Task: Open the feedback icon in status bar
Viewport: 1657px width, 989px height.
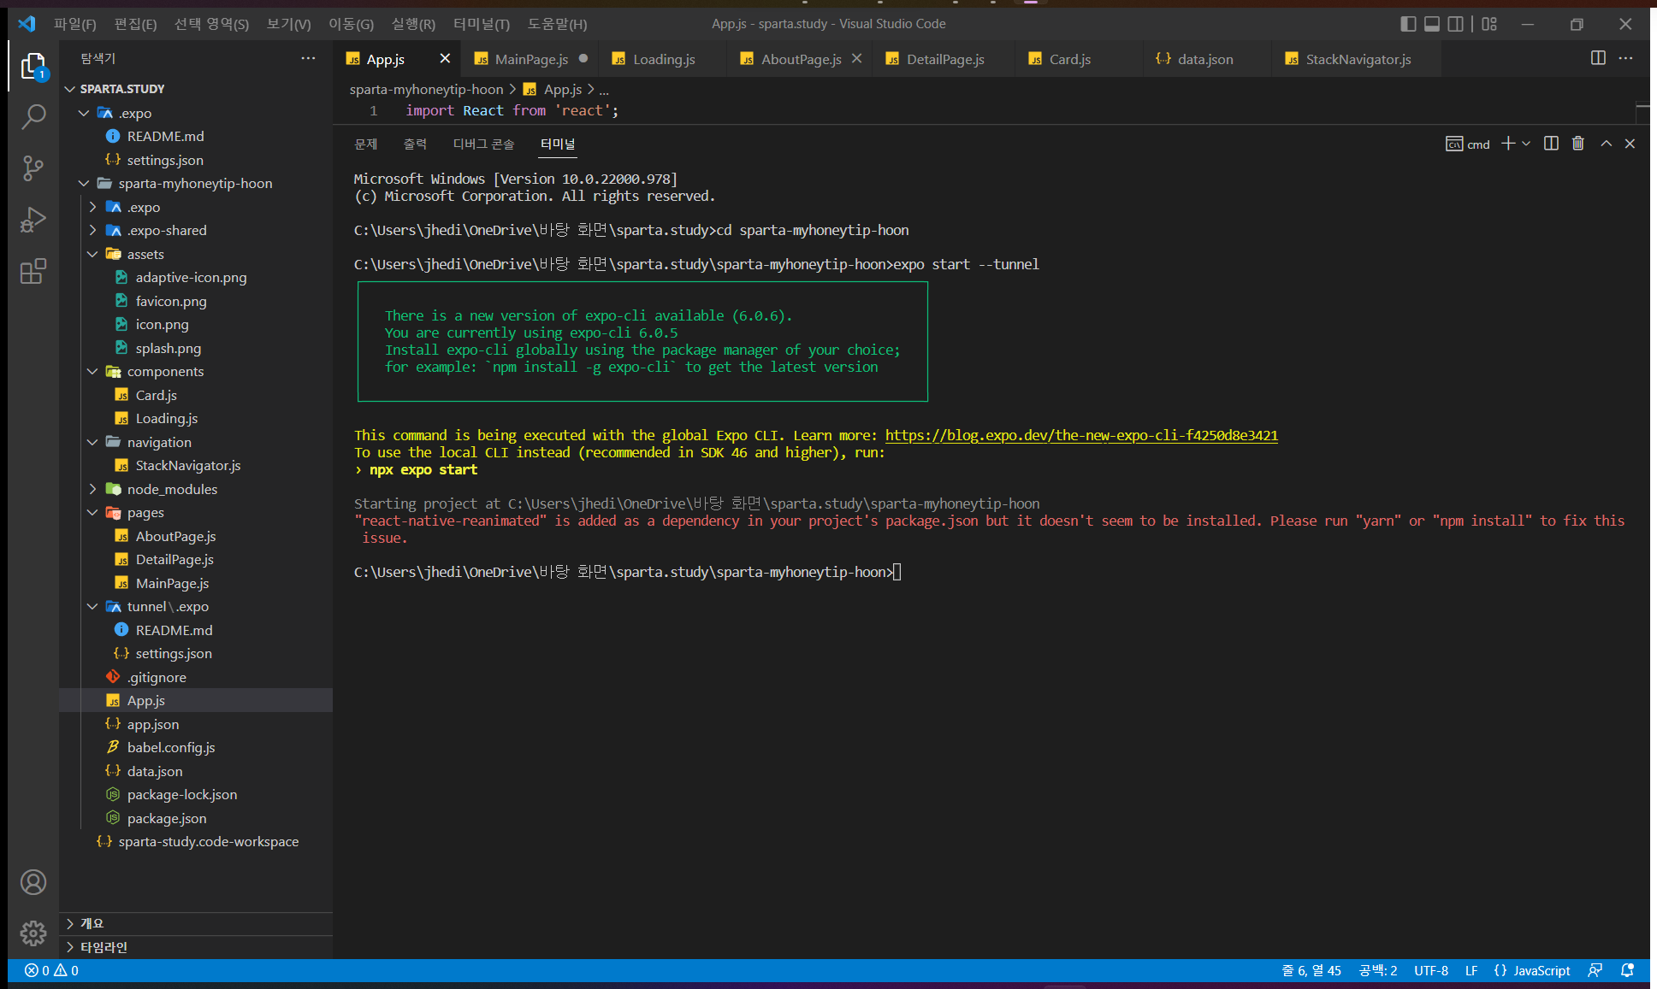Action: pyautogui.click(x=1595, y=970)
